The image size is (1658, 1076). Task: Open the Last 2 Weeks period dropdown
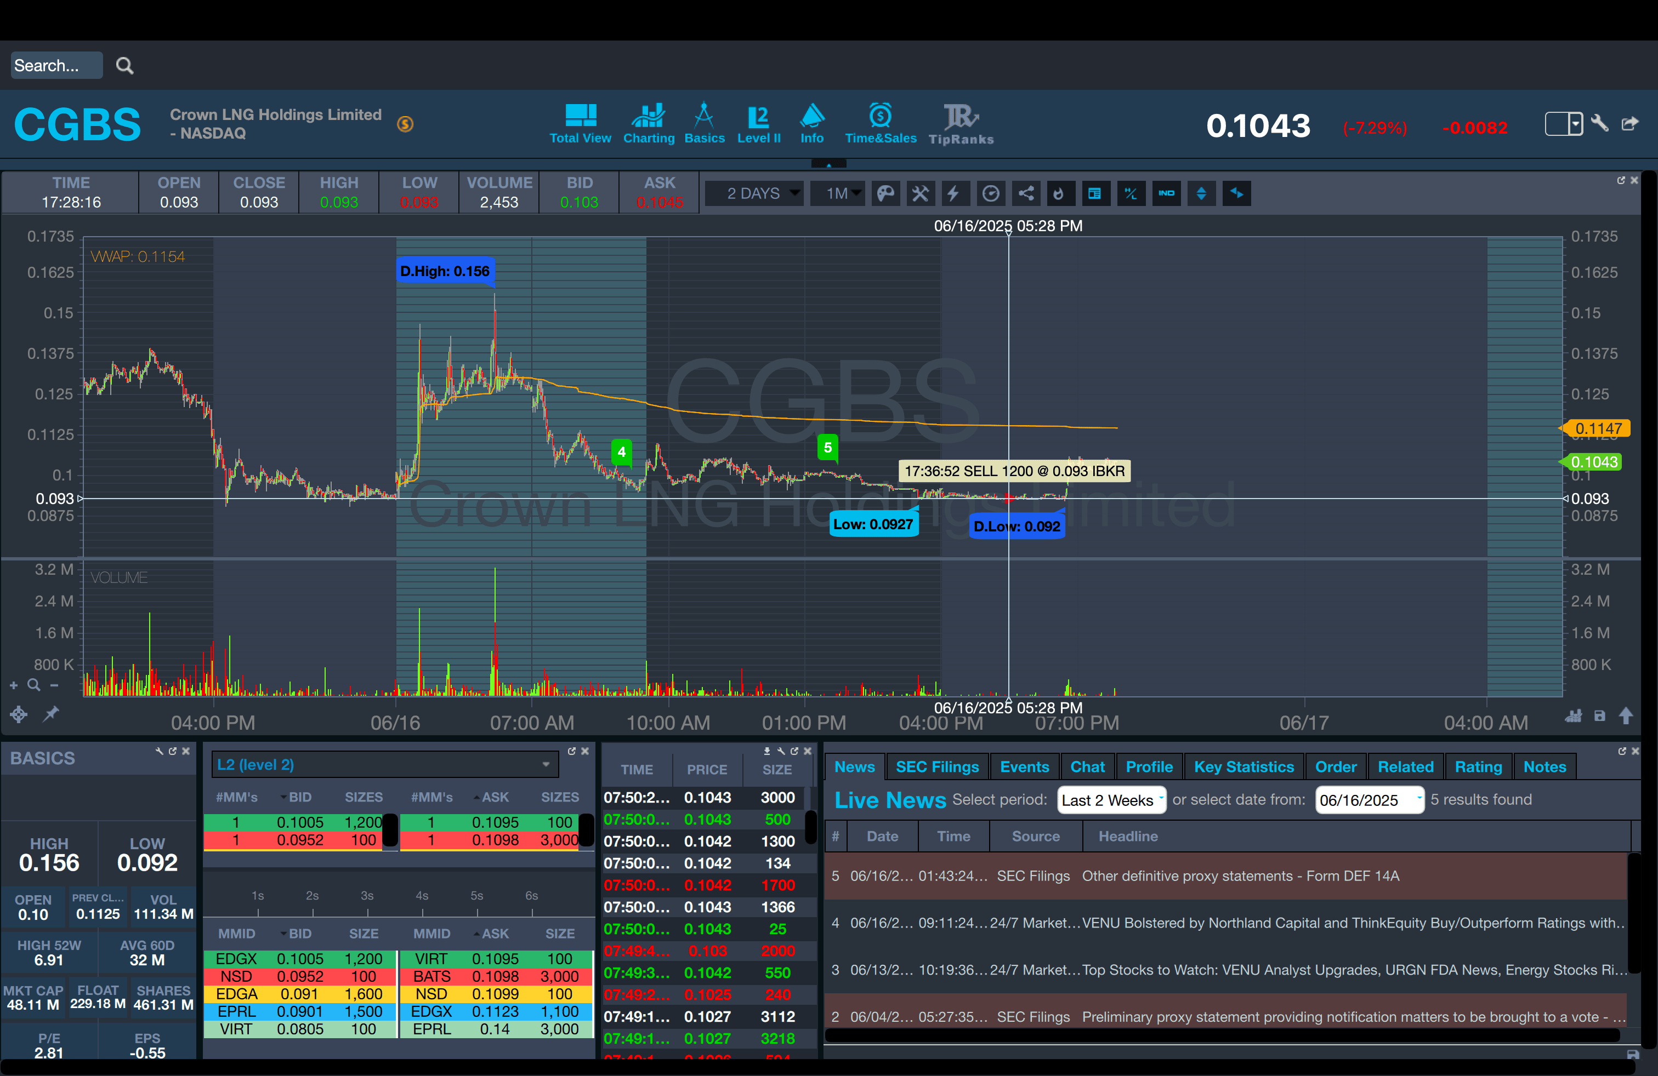click(x=1111, y=800)
